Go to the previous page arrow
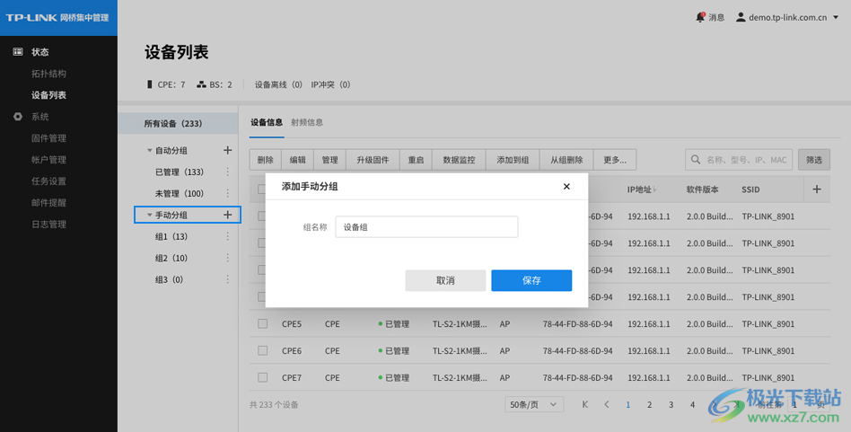Screen dimensions: 851x432 pos(607,404)
